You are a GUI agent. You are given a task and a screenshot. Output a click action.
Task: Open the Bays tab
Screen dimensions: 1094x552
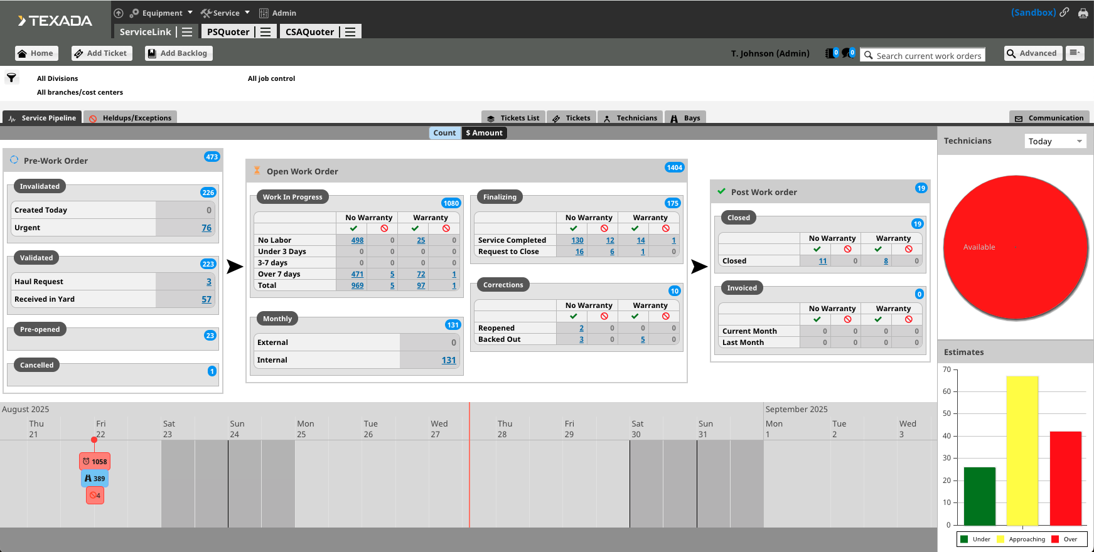click(685, 118)
